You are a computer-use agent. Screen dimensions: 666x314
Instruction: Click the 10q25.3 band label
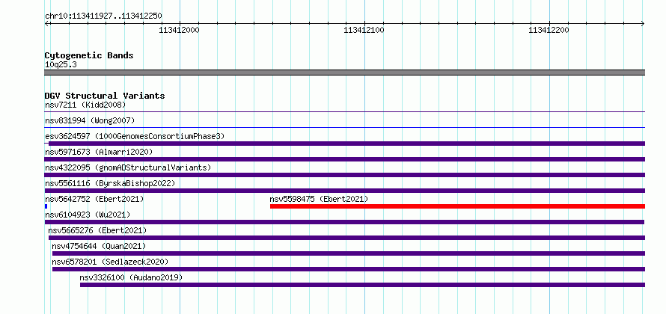point(61,65)
